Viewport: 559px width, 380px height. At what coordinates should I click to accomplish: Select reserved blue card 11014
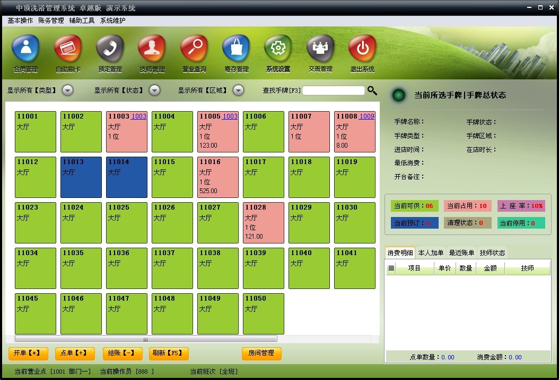pyautogui.click(x=127, y=177)
